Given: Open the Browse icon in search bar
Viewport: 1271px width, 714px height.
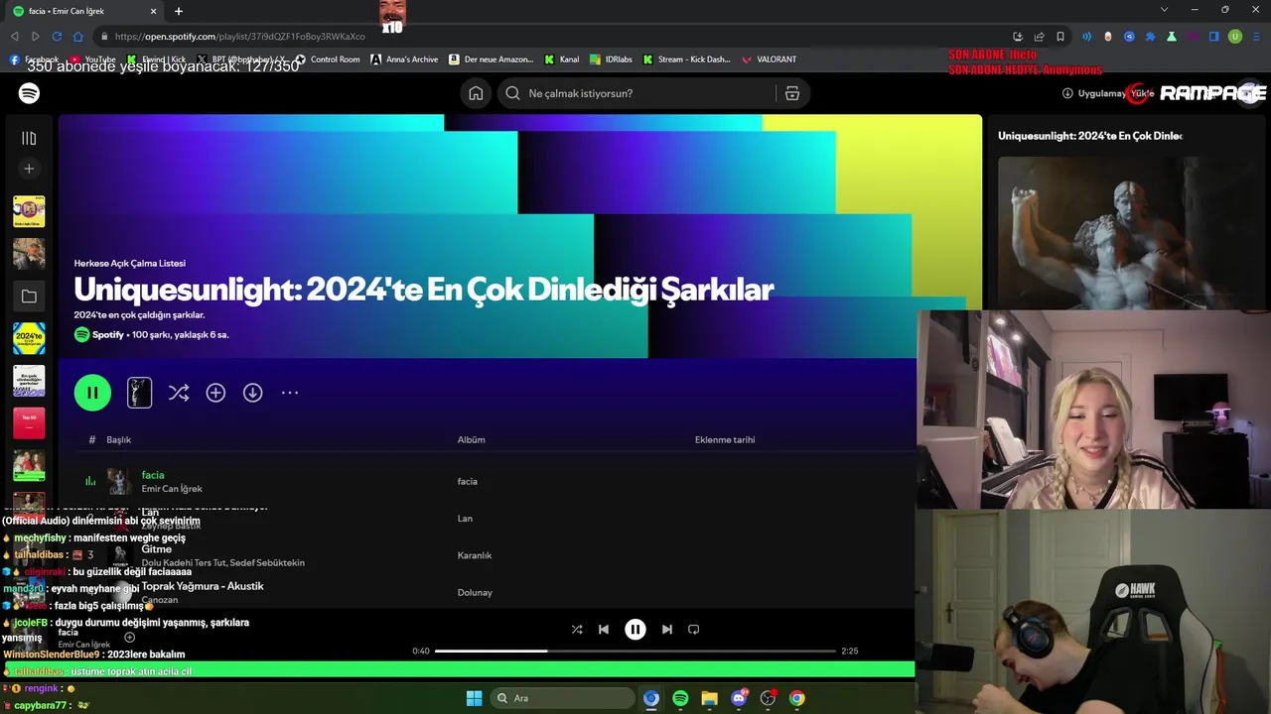Looking at the screenshot, I should [x=791, y=93].
